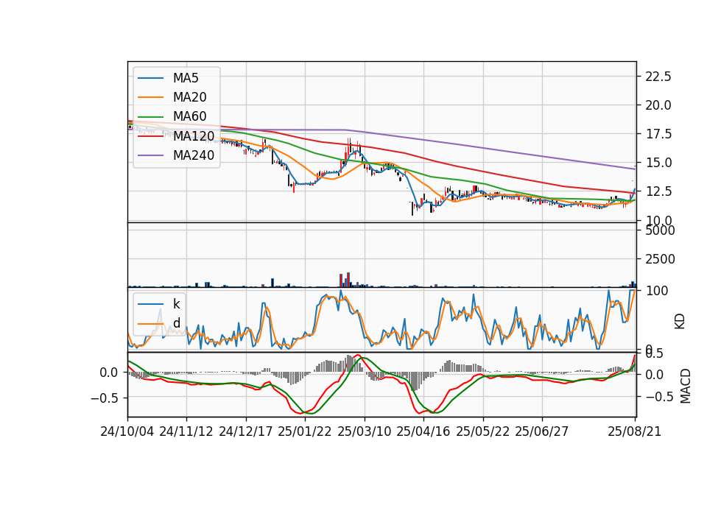Click the tallest volume bar near 25/03/10
Viewport: 707px width, 508px height.
click(x=348, y=280)
